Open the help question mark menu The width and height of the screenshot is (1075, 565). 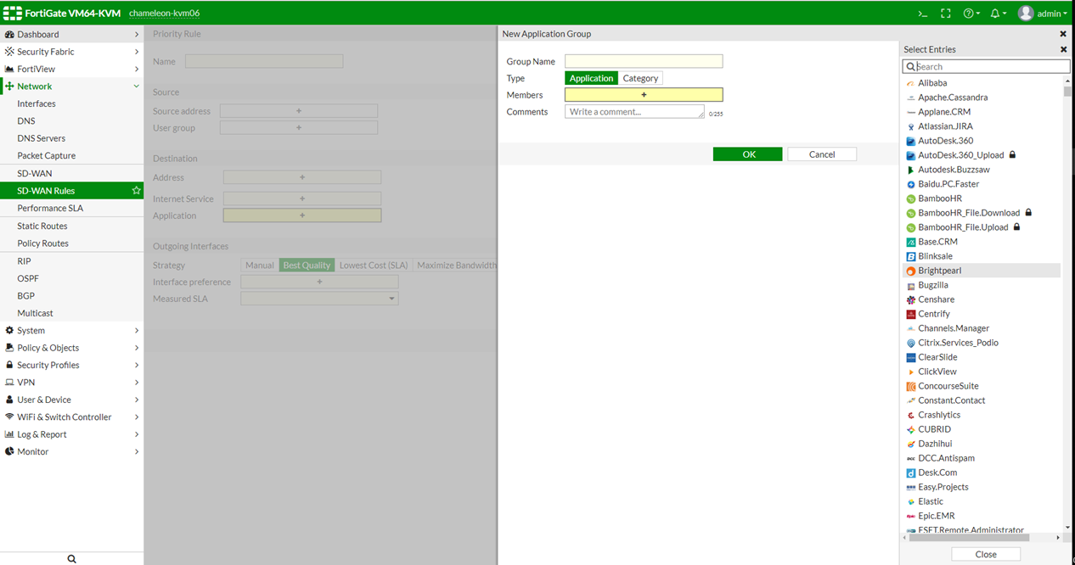coord(971,14)
